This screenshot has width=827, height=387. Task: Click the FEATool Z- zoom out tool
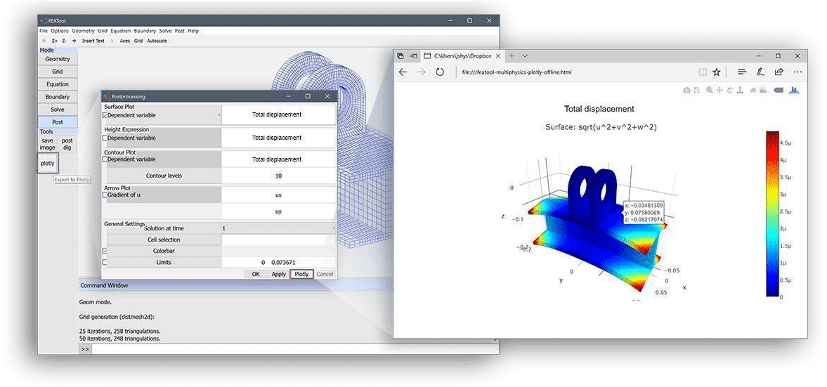click(x=65, y=41)
